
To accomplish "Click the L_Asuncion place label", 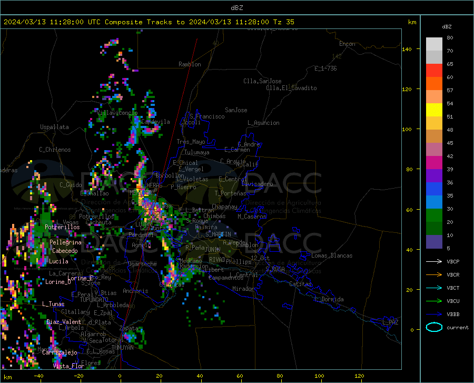I will click(x=264, y=123).
